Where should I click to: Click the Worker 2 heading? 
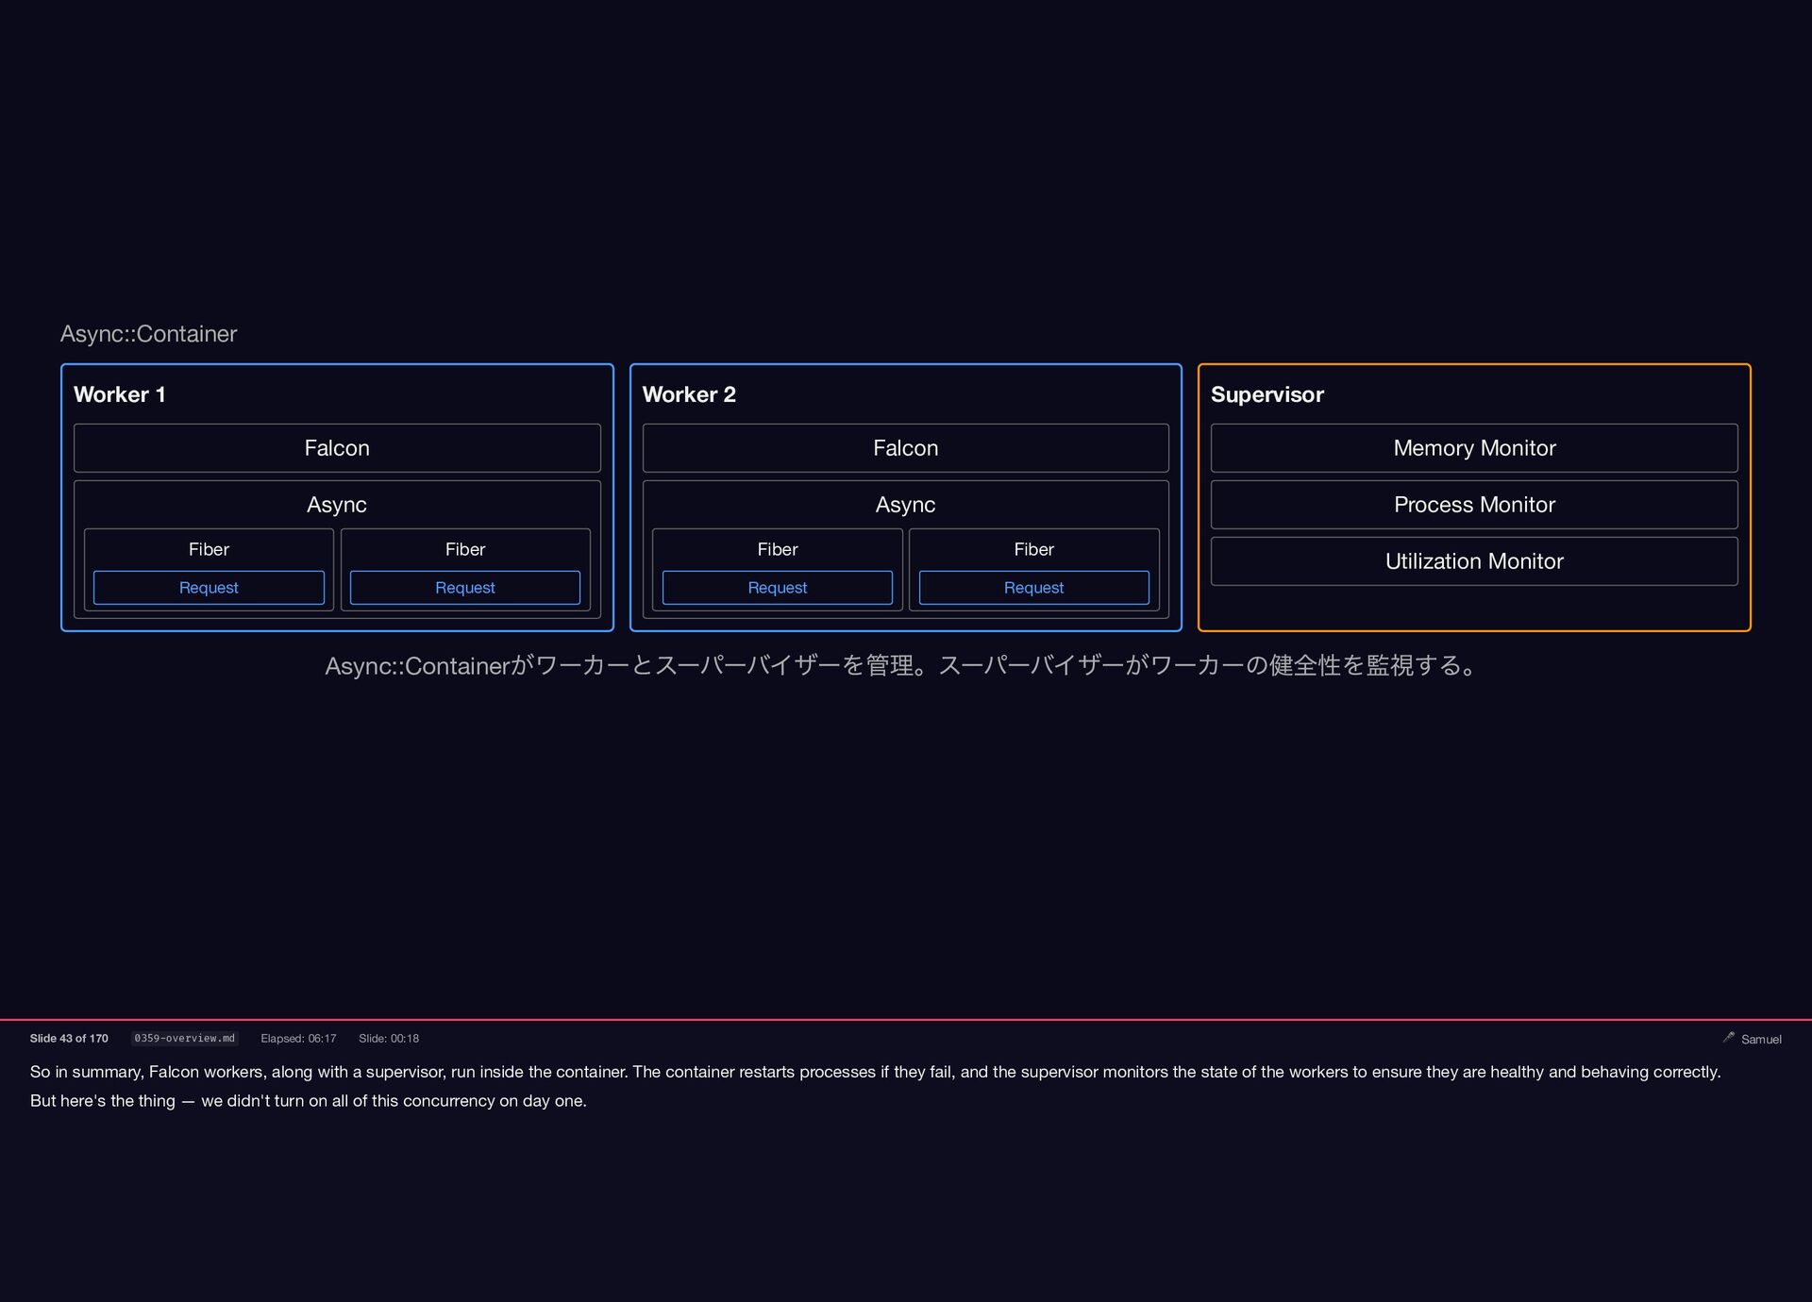(x=689, y=394)
